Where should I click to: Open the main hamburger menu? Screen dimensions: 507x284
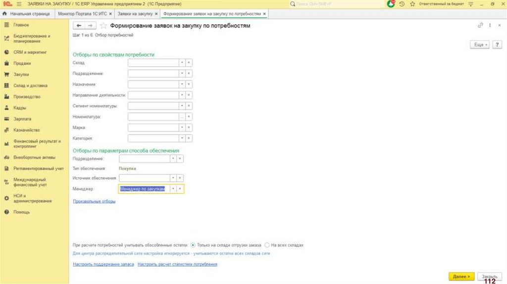pyautogui.click(x=19, y=4)
